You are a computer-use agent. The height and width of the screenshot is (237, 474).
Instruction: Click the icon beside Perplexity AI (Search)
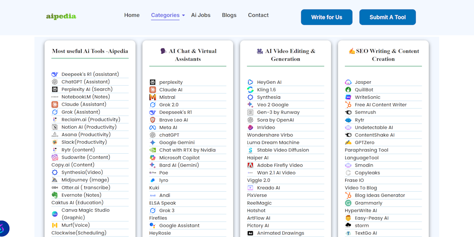click(55, 89)
